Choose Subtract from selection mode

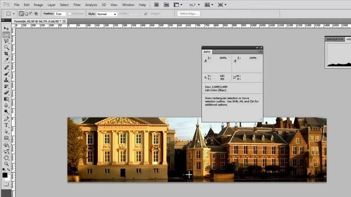31,14
